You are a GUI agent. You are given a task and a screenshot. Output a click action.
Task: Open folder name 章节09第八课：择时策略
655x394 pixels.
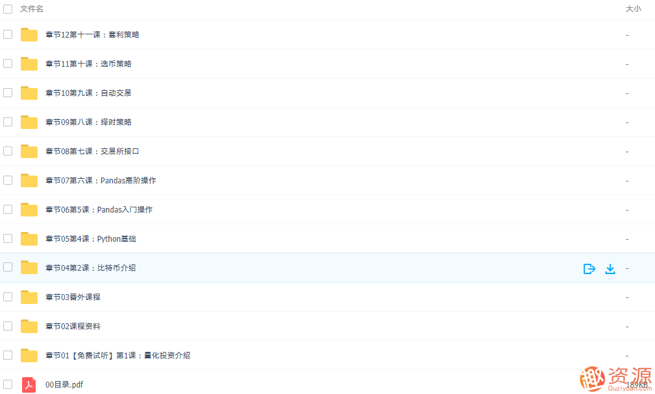click(89, 122)
